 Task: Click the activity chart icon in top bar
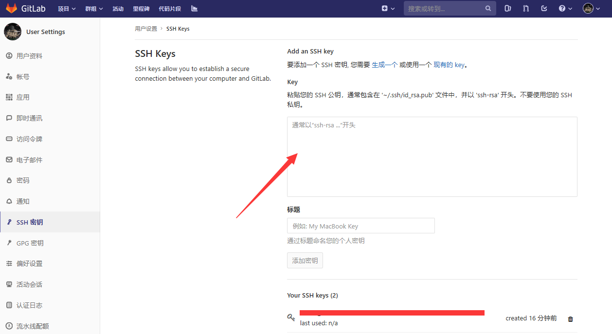(x=194, y=8)
